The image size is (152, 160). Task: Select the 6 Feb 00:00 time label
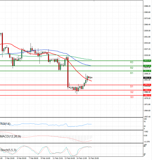(x=22, y=158)
